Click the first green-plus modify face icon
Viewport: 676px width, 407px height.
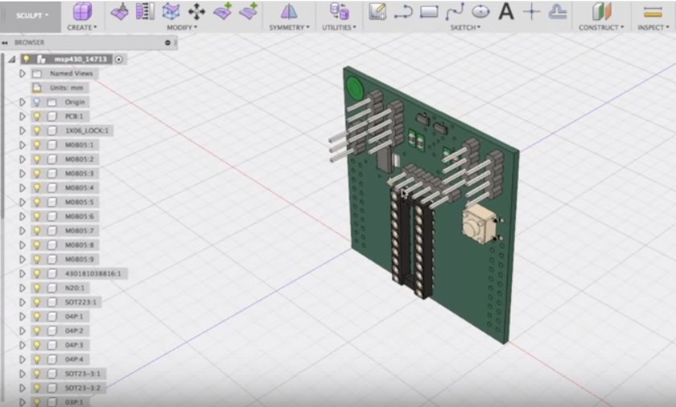(x=223, y=11)
